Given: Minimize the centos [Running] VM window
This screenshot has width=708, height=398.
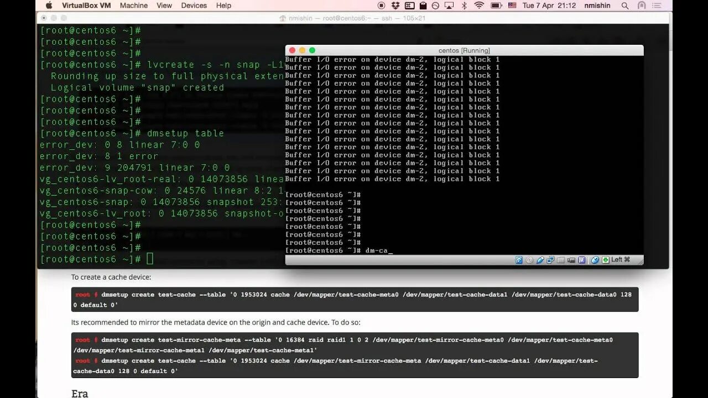Looking at the screenshot, I should [302, 50].
